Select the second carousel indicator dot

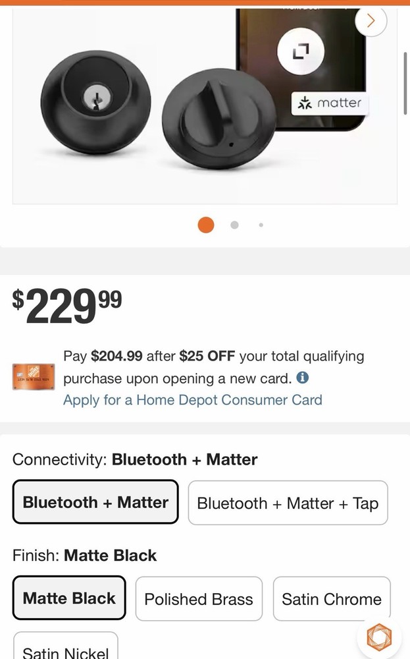[x=234, y=225]
